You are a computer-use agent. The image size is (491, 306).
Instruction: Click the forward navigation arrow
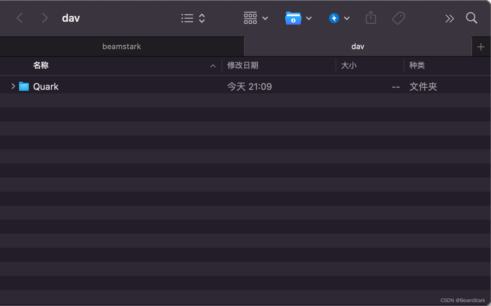pos(44,18)
